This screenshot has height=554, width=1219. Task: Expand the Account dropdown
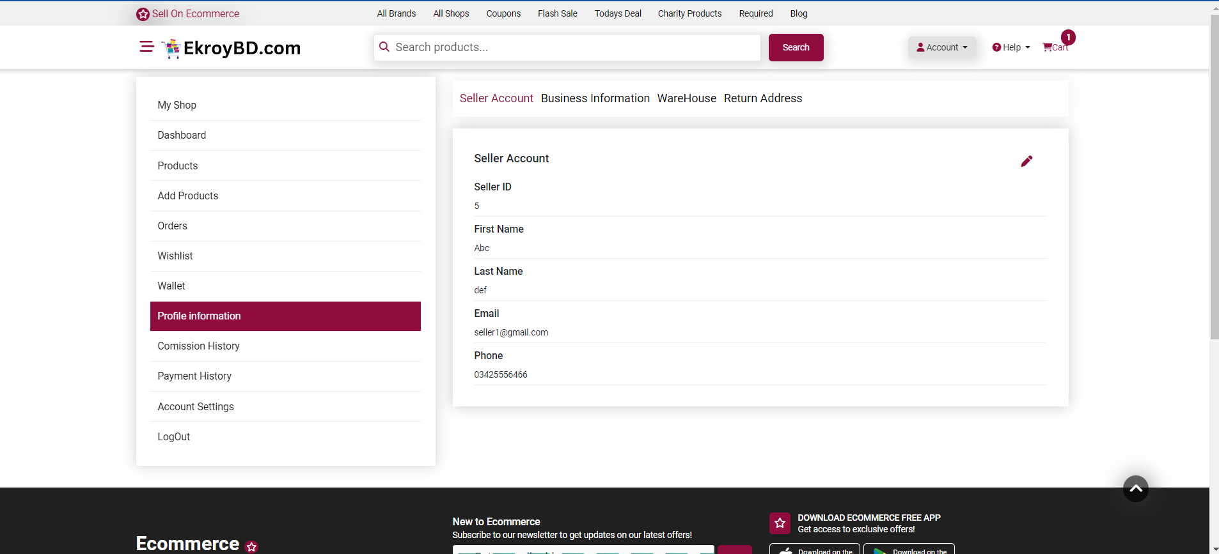[941, 47]
